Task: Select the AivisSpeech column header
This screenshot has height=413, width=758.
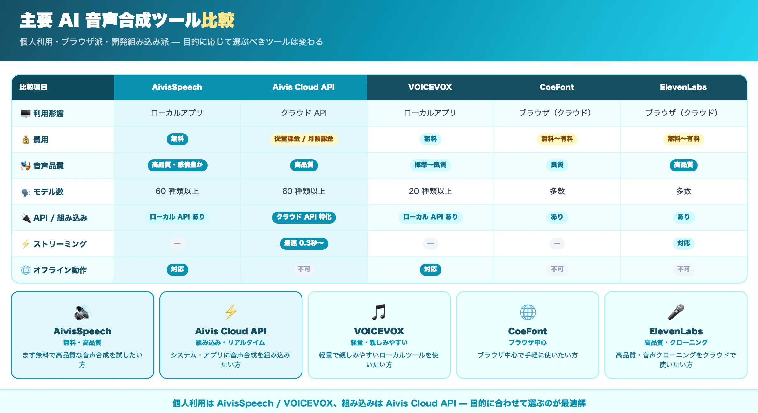Action: coord(177,87)
